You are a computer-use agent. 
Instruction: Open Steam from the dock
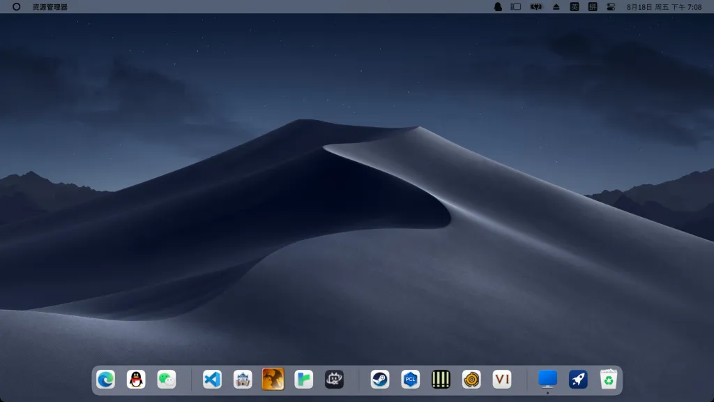click(380, 379)
